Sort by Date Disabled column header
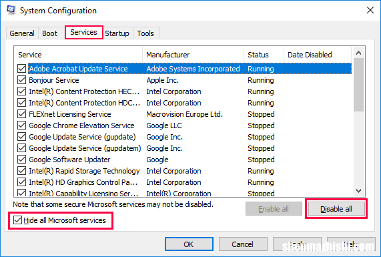Viewport: 381px width, 257px height. (318, 55)
